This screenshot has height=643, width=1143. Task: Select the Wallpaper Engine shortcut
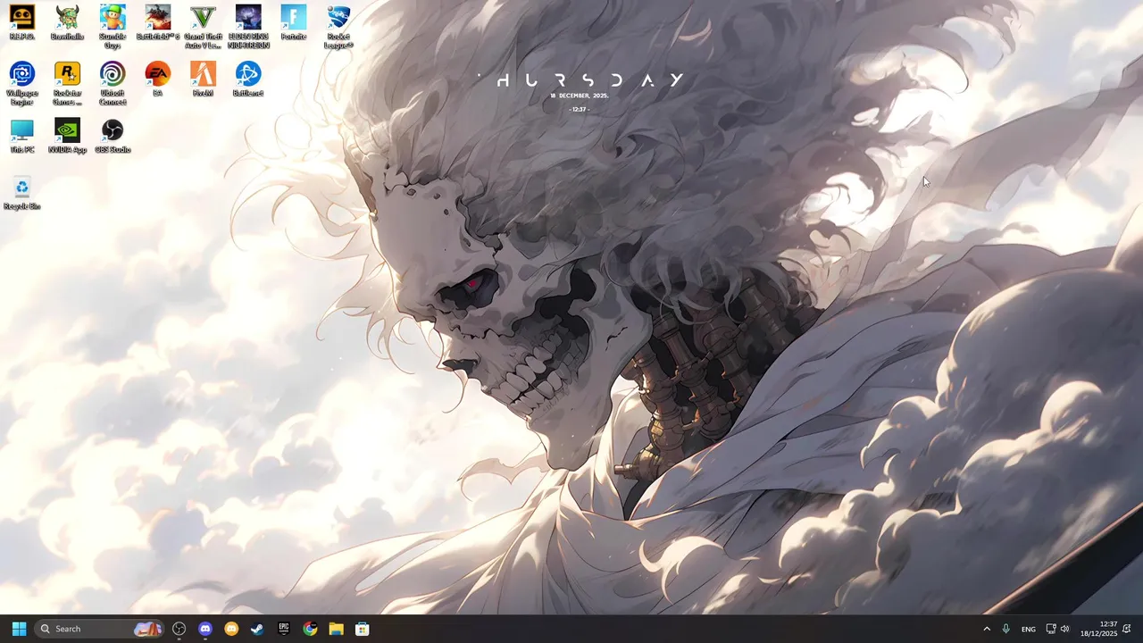coord(22,84)
